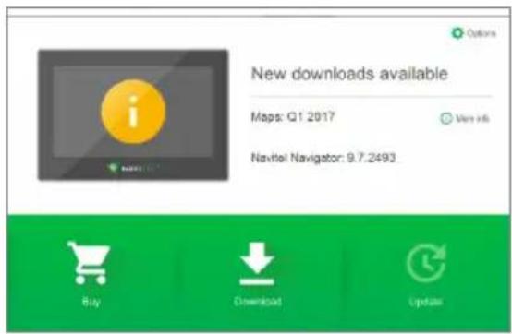Screen dimensions: 512x334
Task: Open Options via the gear icon
Action: (x=457, y=33)
